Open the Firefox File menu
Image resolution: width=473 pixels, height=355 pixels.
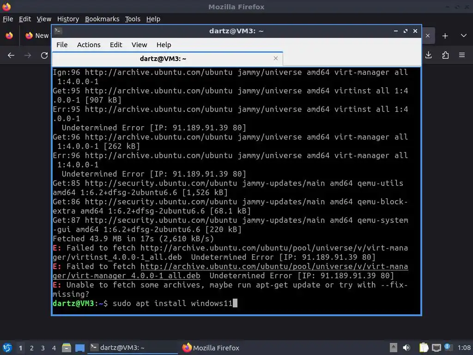pos(8,19)
